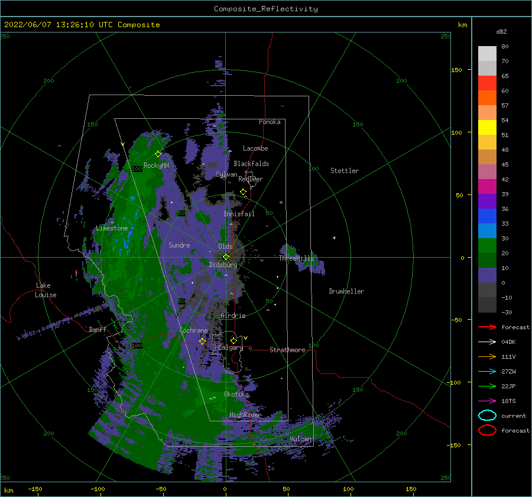Click the dBZ legend heading

(501, 31)
